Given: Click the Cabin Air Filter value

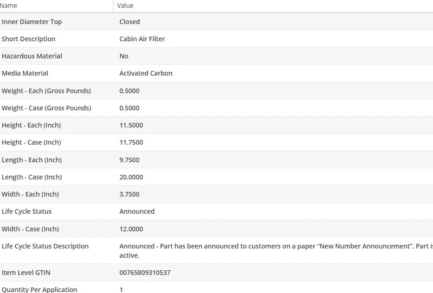Looking at the screenshot, I should point(142,39).
